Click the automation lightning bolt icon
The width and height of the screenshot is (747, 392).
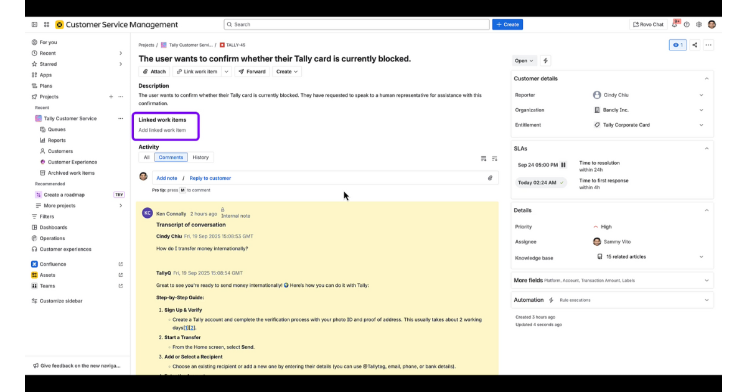click(546, 61)
